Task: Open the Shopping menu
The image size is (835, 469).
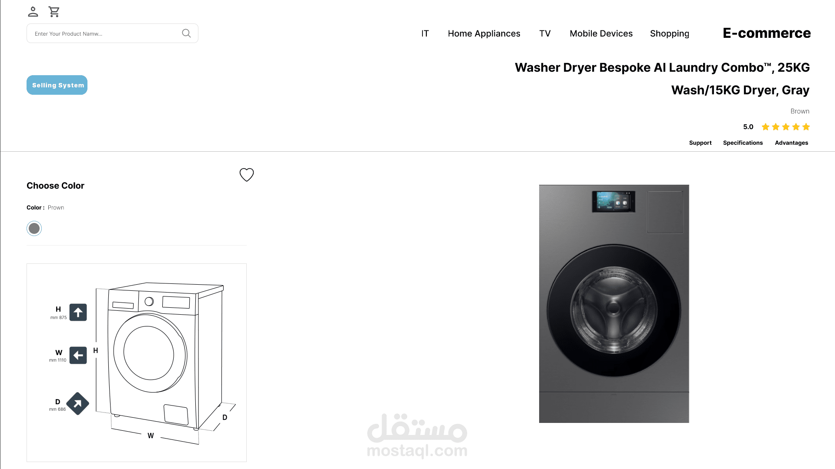Action: [669, 33]
